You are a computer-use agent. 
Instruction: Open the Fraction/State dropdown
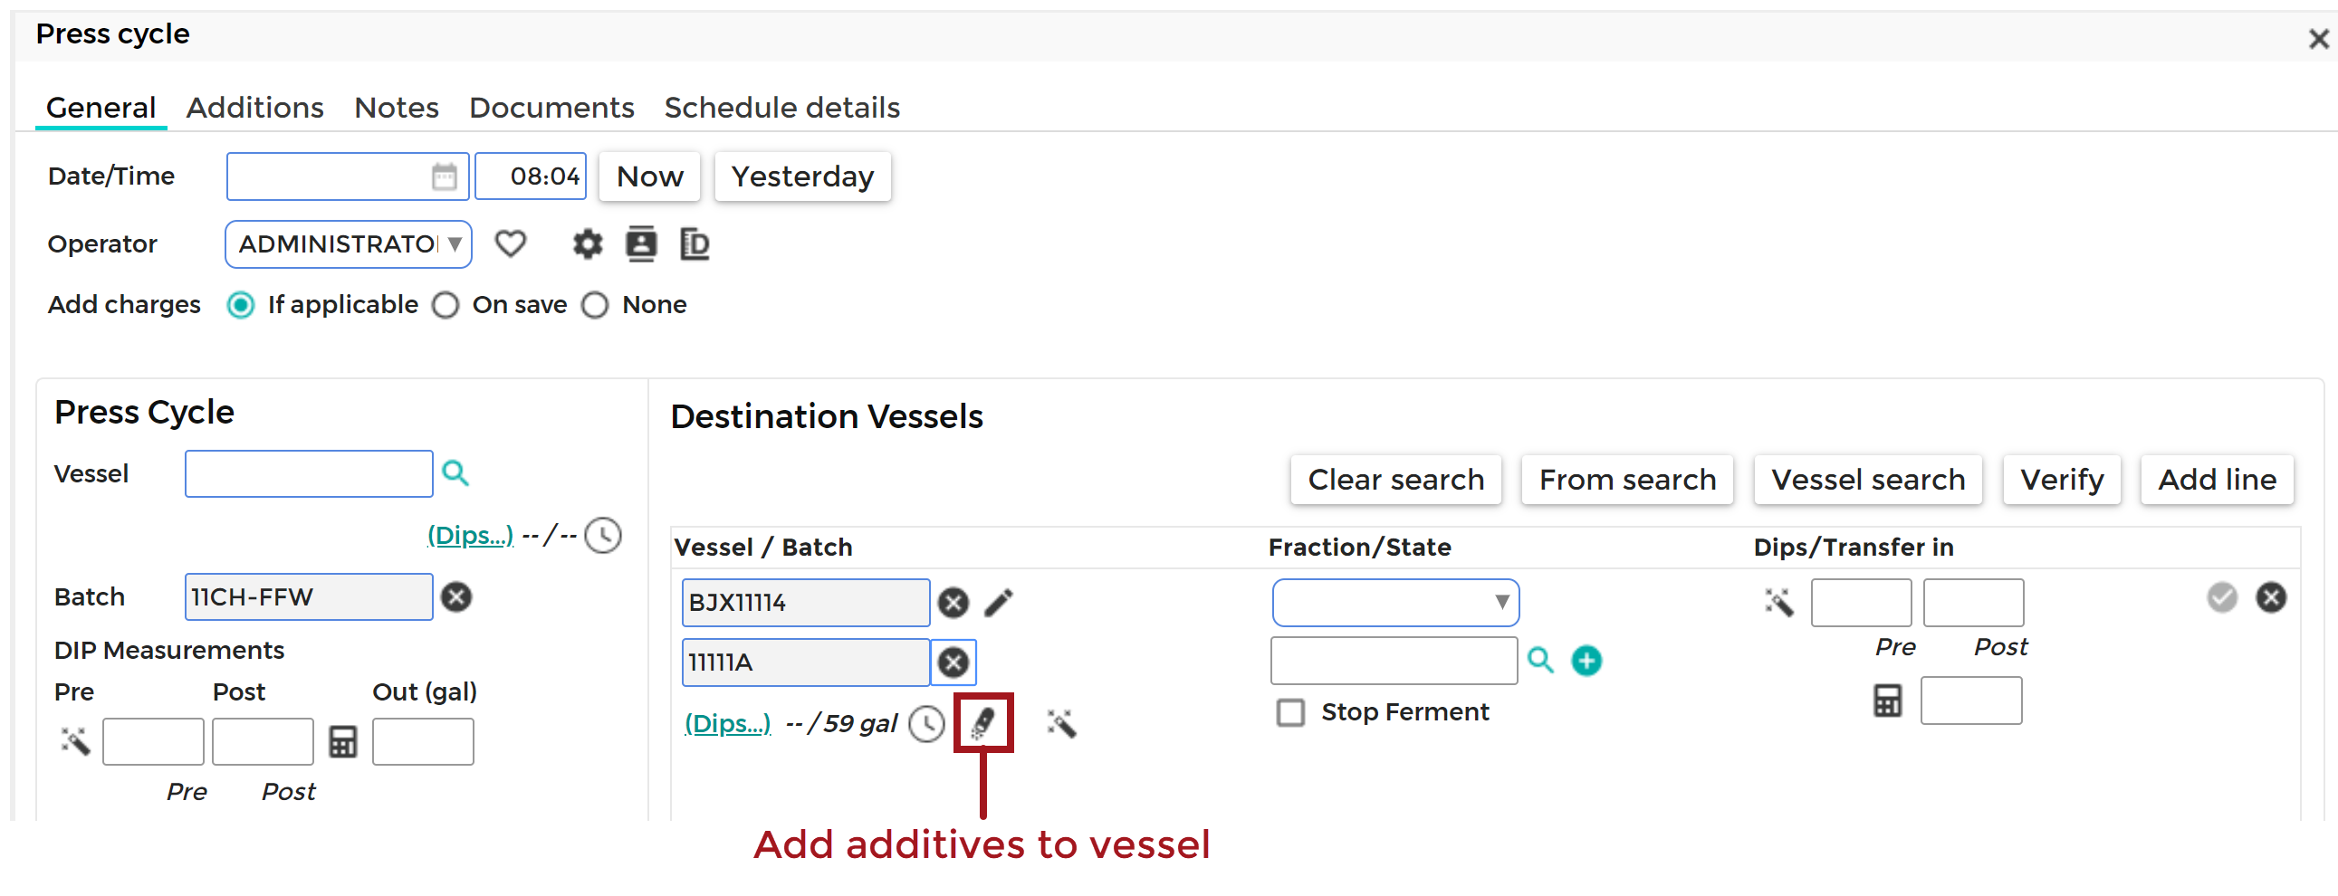click(1395, 602)
